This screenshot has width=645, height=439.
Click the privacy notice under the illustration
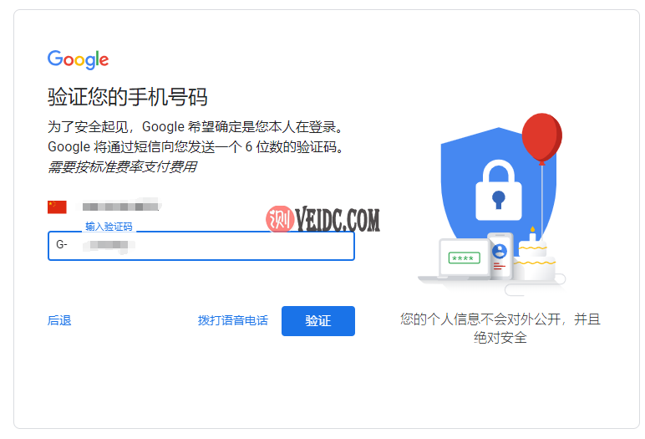[x=500, y=329]
